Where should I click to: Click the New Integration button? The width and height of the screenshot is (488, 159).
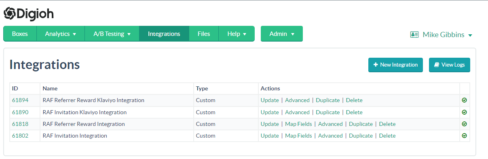(x=395, y=65)
